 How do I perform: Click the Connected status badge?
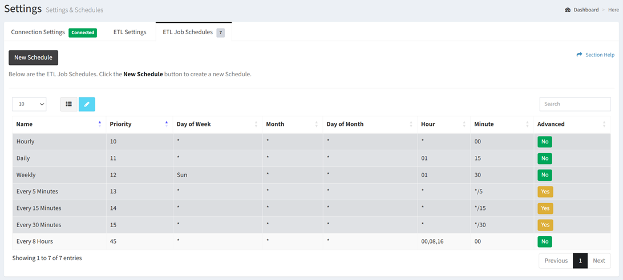(x=83, y=33)
